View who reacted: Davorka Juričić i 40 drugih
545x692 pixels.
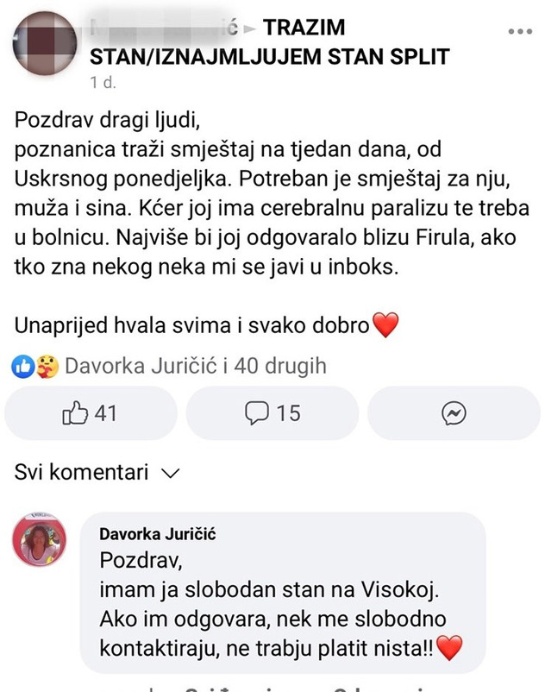[195, 367]
